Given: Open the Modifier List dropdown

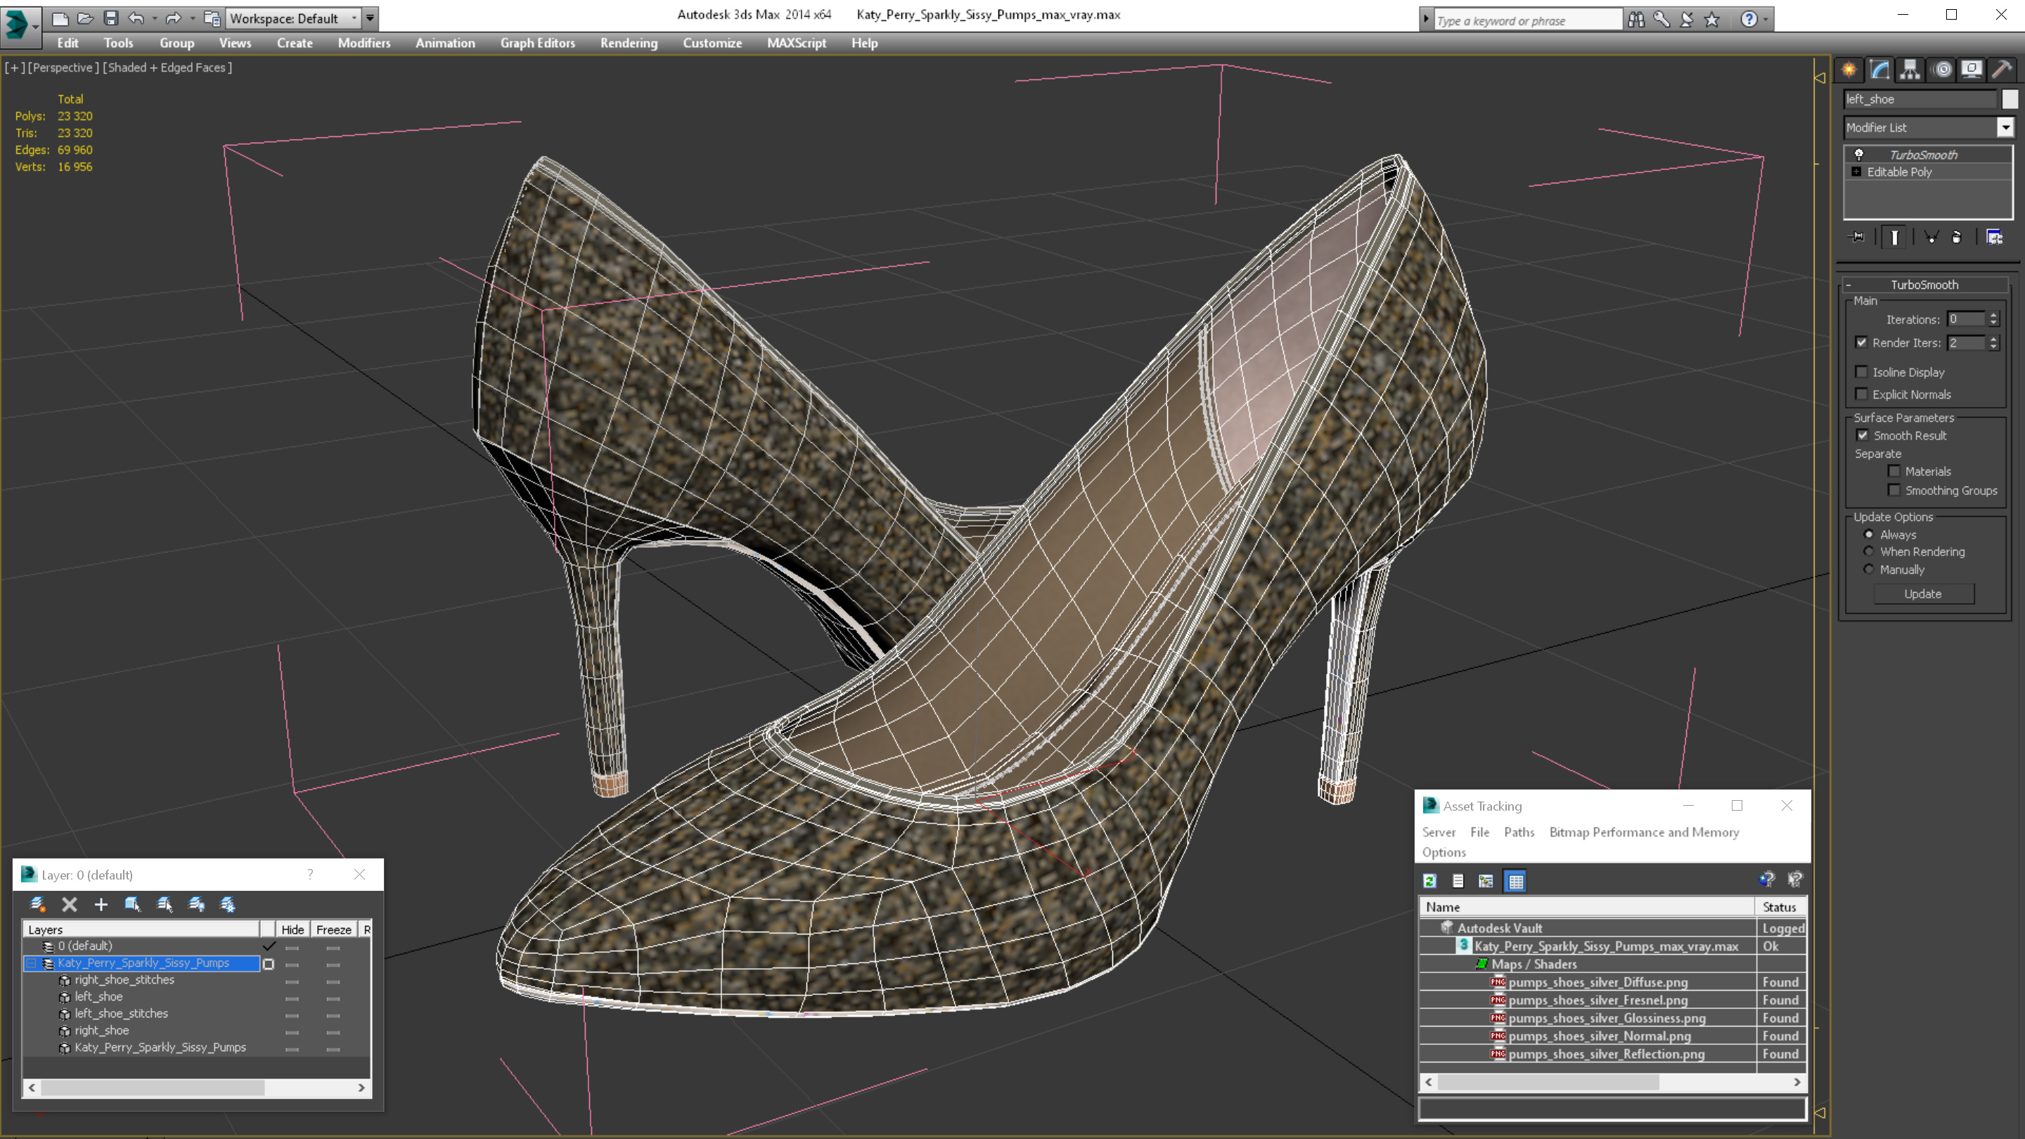Looking at the screenshot, I should pos(2005,127).
